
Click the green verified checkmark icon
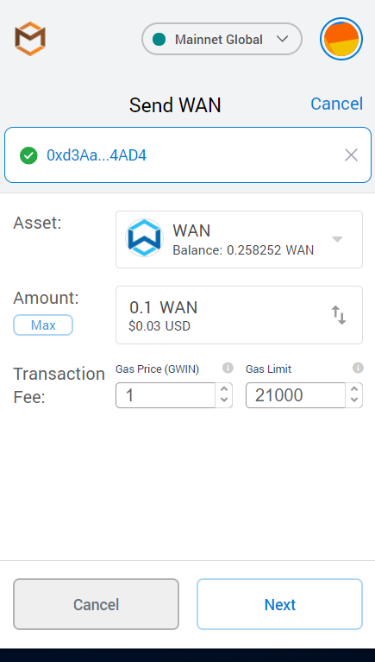tap(28, 155)
